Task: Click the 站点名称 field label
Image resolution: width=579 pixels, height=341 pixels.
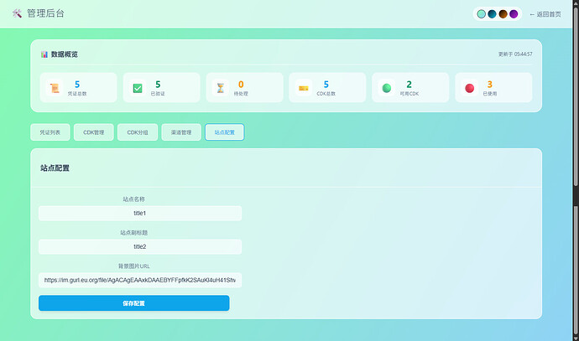Action: pos(134,199)
